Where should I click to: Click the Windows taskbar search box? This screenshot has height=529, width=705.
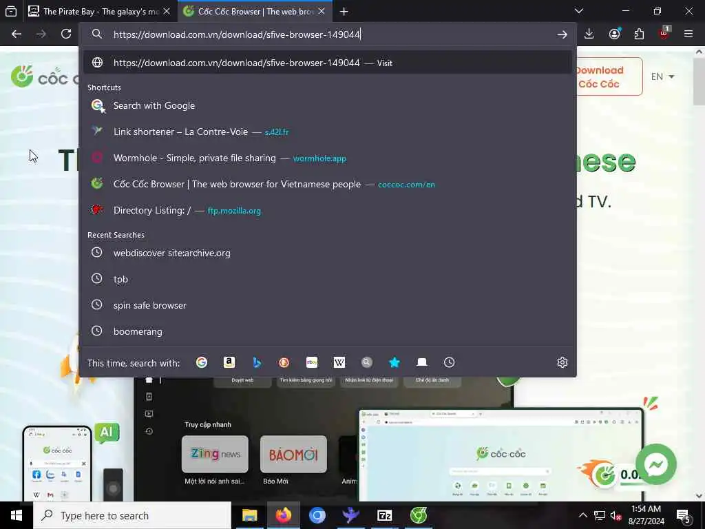[132, 515]
